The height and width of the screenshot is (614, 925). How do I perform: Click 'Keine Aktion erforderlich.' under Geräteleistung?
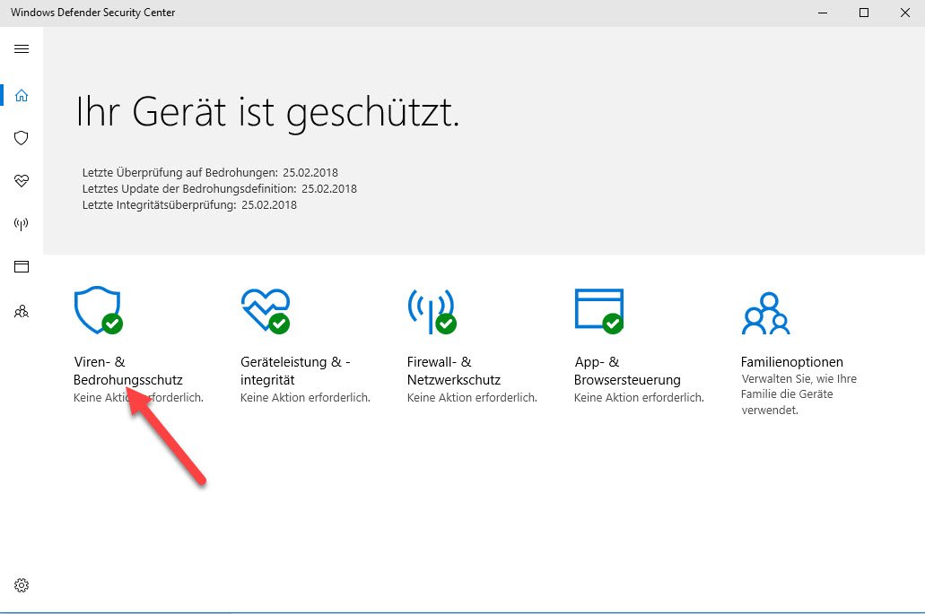point(305,398)
